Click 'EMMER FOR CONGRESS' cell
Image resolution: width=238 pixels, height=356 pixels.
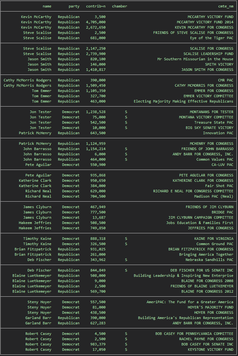214,91
